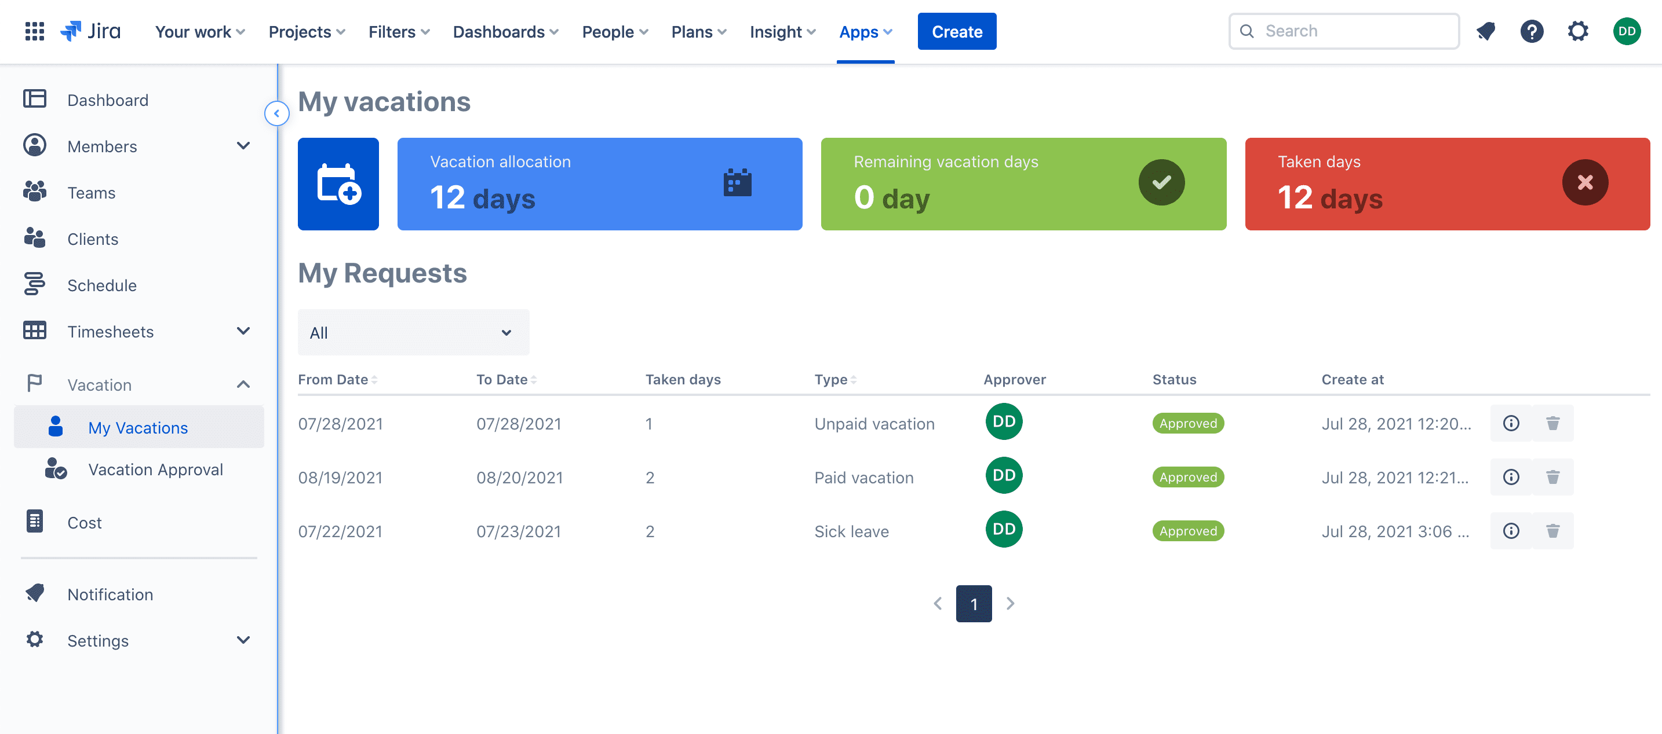View info for the Paid vacation request
The image size is (1662, 734).
coord(1511,477)
